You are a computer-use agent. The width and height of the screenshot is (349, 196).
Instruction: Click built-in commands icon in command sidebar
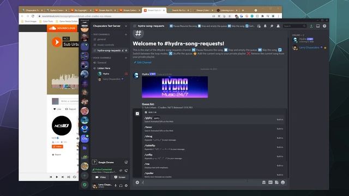coord(137,114)
